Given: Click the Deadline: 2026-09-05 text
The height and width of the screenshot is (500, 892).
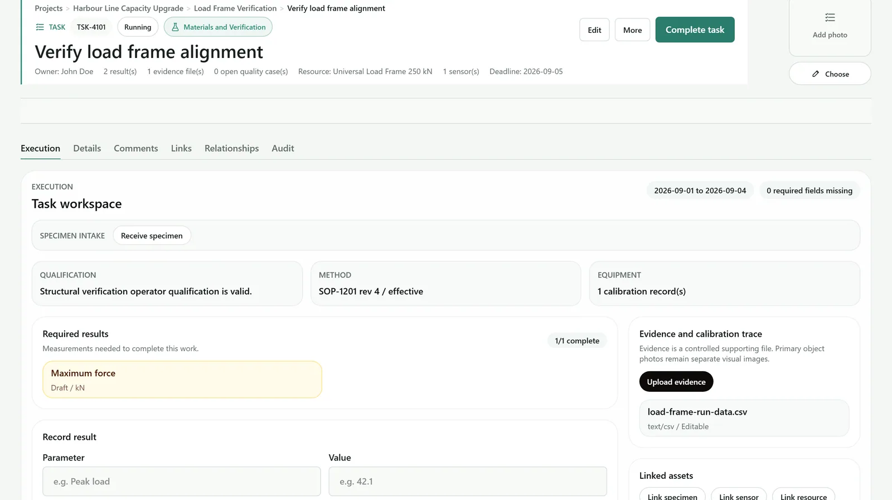Looking at the screenshot, I should coord(526,71).
